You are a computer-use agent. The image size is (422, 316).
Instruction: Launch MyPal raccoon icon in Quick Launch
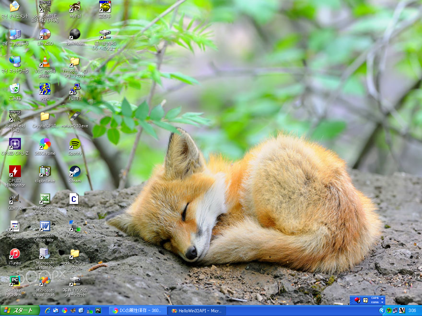73,311
